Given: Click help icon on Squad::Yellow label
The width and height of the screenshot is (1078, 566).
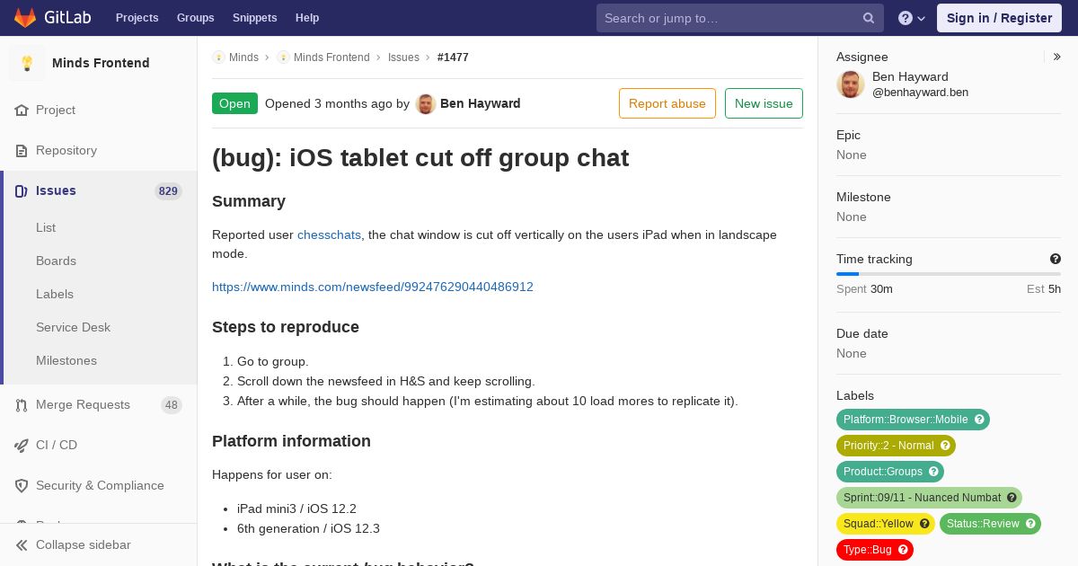Looking at the screenshot, I should tap(924, 524).
